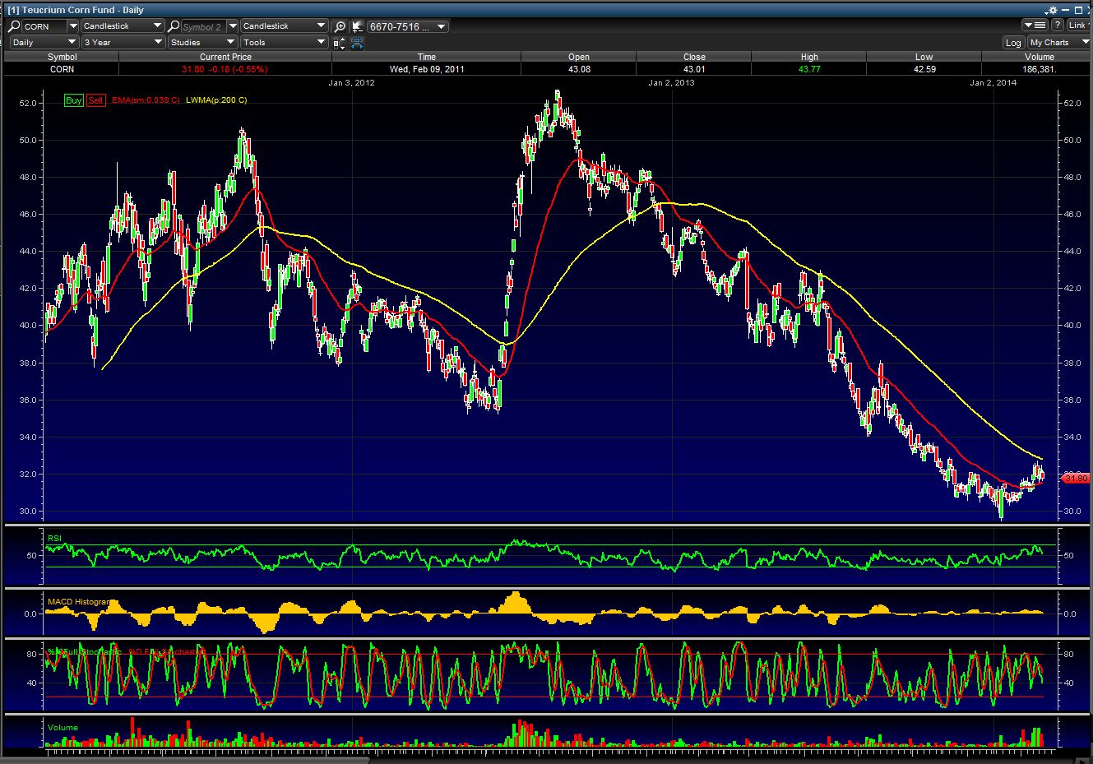
Task: Click the green Buy button
Action: [x=74, y=100]
